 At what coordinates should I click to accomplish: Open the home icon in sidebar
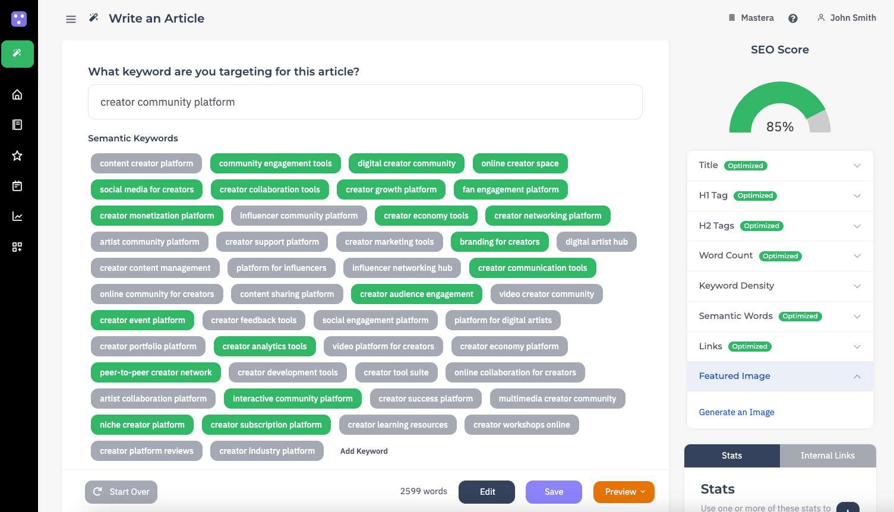pyautogui.click(x=17, y=94)
